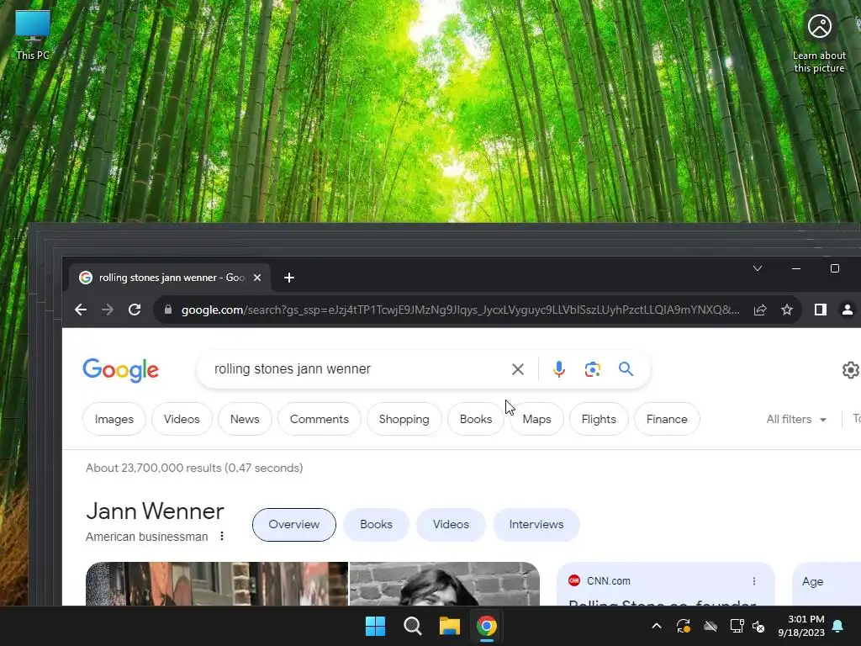Click the black and white portrait thumbnail
Screen dimensions: 861x646
tap(445, 584)
